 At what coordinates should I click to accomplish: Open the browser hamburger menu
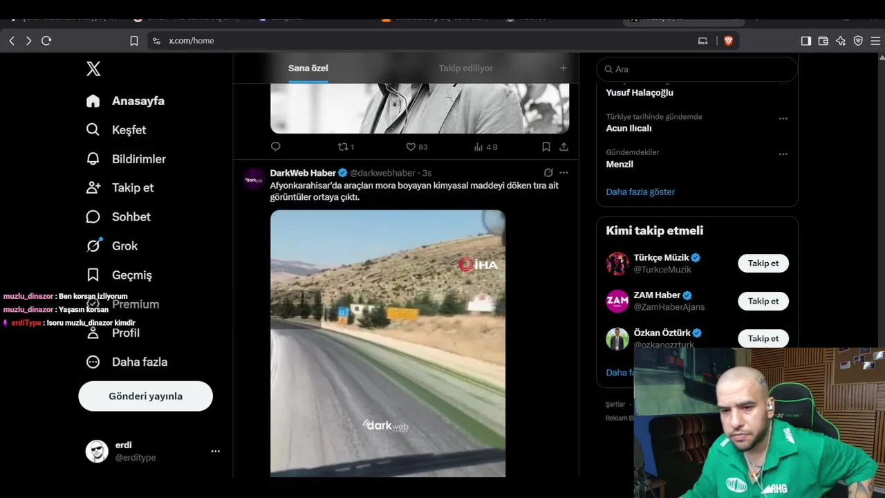875,41
